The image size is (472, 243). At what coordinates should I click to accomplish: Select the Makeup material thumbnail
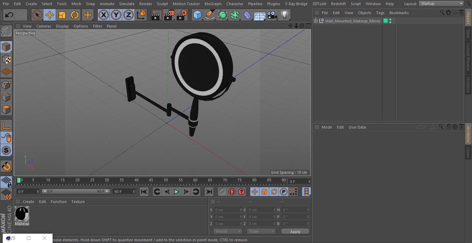pyautogui.click(x=22, y=214)
